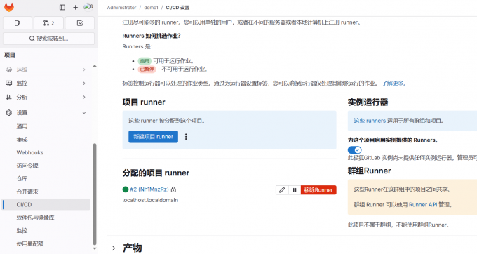Click the 监控 monitor icon
This screenshot has width=477, height=254.
(x=9, y=83)
